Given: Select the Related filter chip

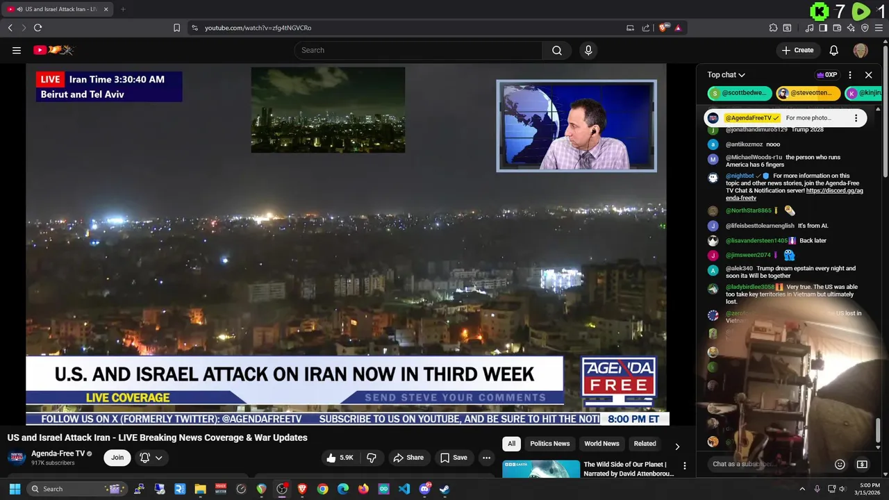Looking at the screenshot, I should click(645, 444).
